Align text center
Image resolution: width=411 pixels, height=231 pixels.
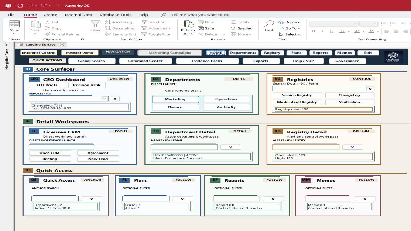pyautogui.click(x=396, y=31)
